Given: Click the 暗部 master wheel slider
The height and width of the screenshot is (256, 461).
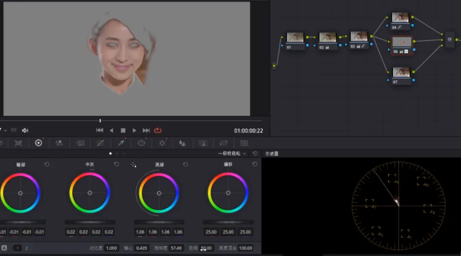Looking at the screenshot, I should (x=23, y=222).
